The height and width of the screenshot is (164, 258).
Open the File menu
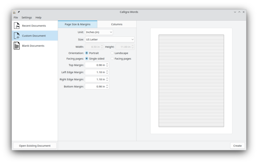pyautogui.click(x=16, y=17)
